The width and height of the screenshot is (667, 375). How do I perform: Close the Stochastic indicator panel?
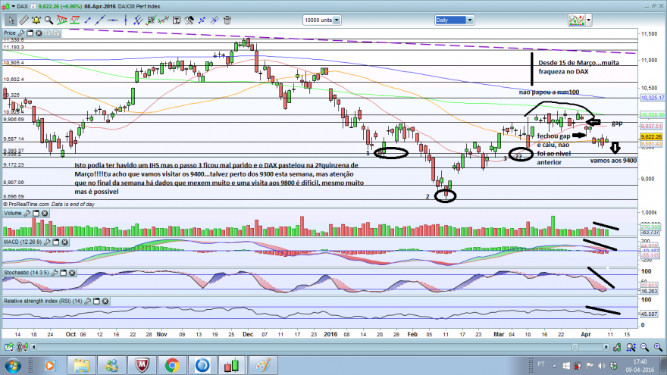72,273
